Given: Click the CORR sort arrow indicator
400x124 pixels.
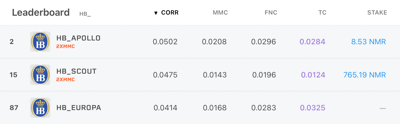Looking at the screenshot, I should pyautogui.click(x=156, y=13).
